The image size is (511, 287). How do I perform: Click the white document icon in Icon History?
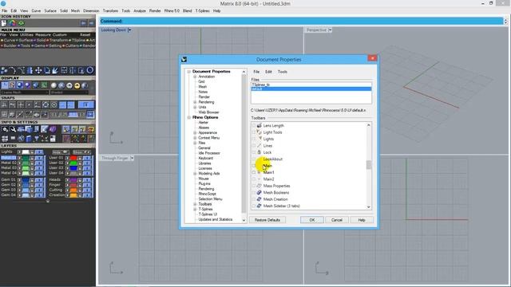pos(4,23)
